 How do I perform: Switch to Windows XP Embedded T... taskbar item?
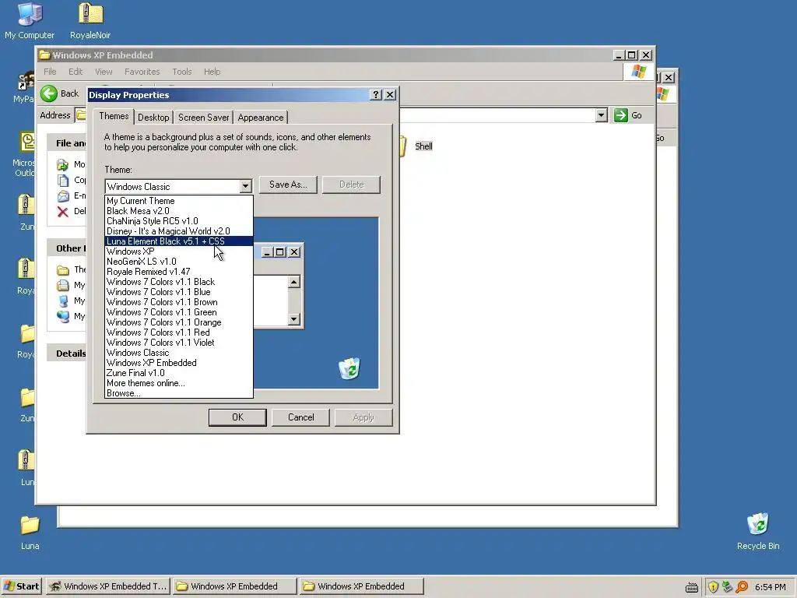click(x=107, y=586)
